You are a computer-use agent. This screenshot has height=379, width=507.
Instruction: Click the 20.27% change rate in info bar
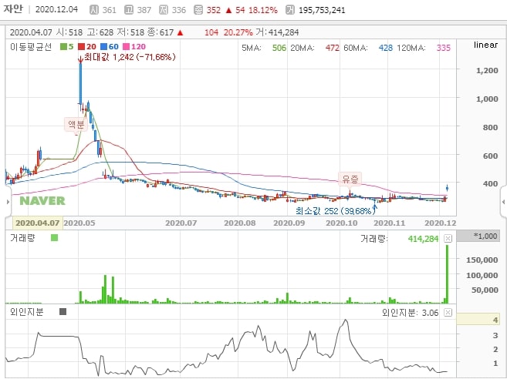pyautogui.click(x=238, y=32)
